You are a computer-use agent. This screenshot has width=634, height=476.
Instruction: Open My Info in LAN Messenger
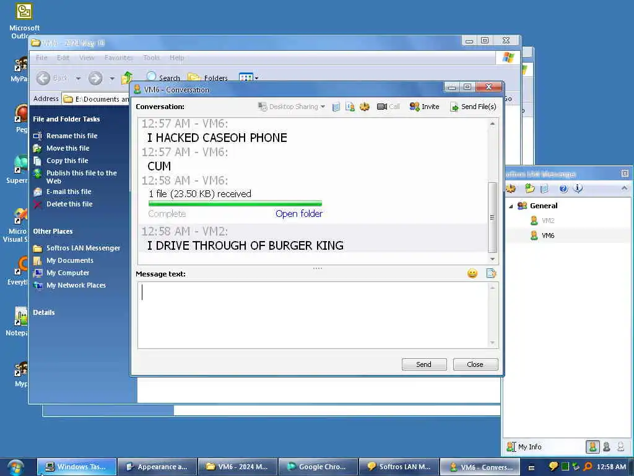(524, 447)
